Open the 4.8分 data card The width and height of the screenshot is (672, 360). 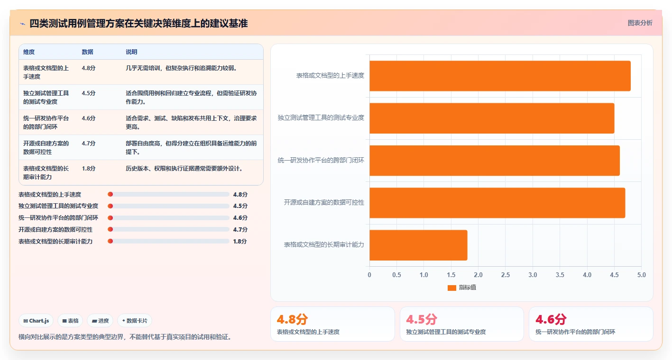[332, 324]
